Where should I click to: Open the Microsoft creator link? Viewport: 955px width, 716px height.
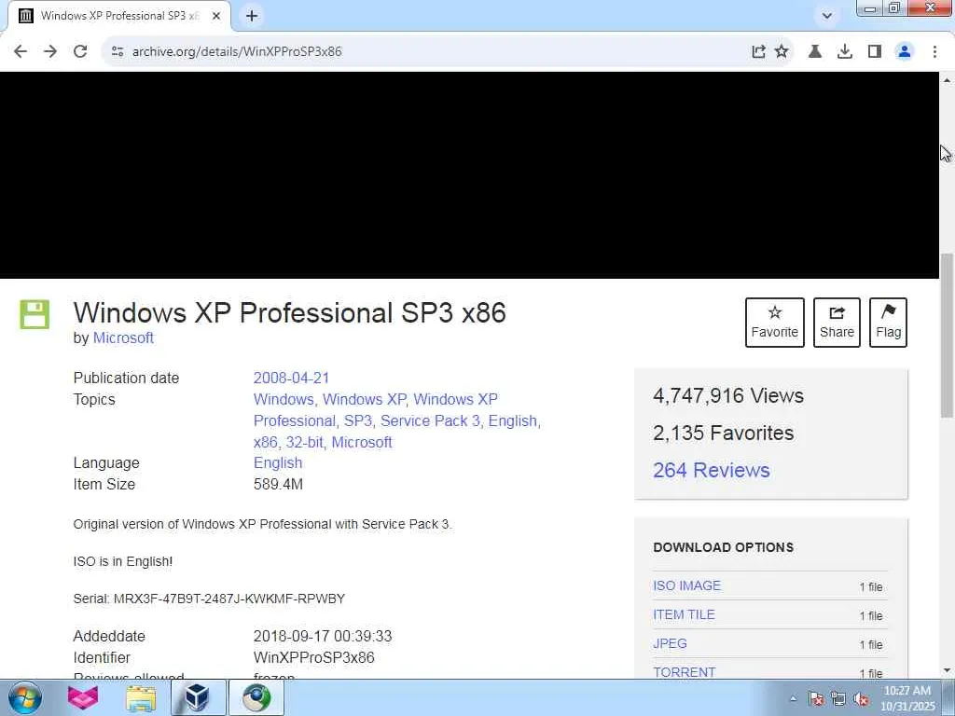point(123,337)
